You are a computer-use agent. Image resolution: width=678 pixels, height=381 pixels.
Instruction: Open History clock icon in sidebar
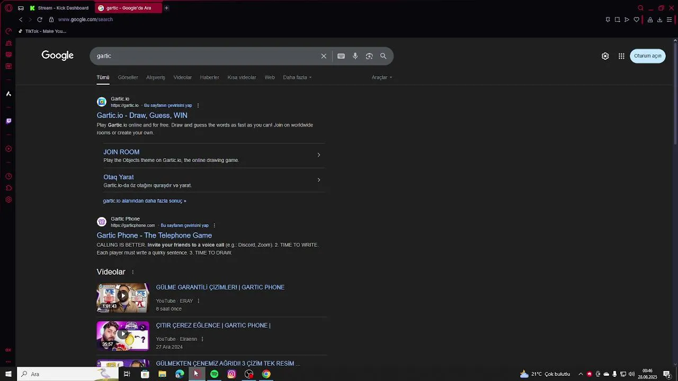tap(8, 176)
